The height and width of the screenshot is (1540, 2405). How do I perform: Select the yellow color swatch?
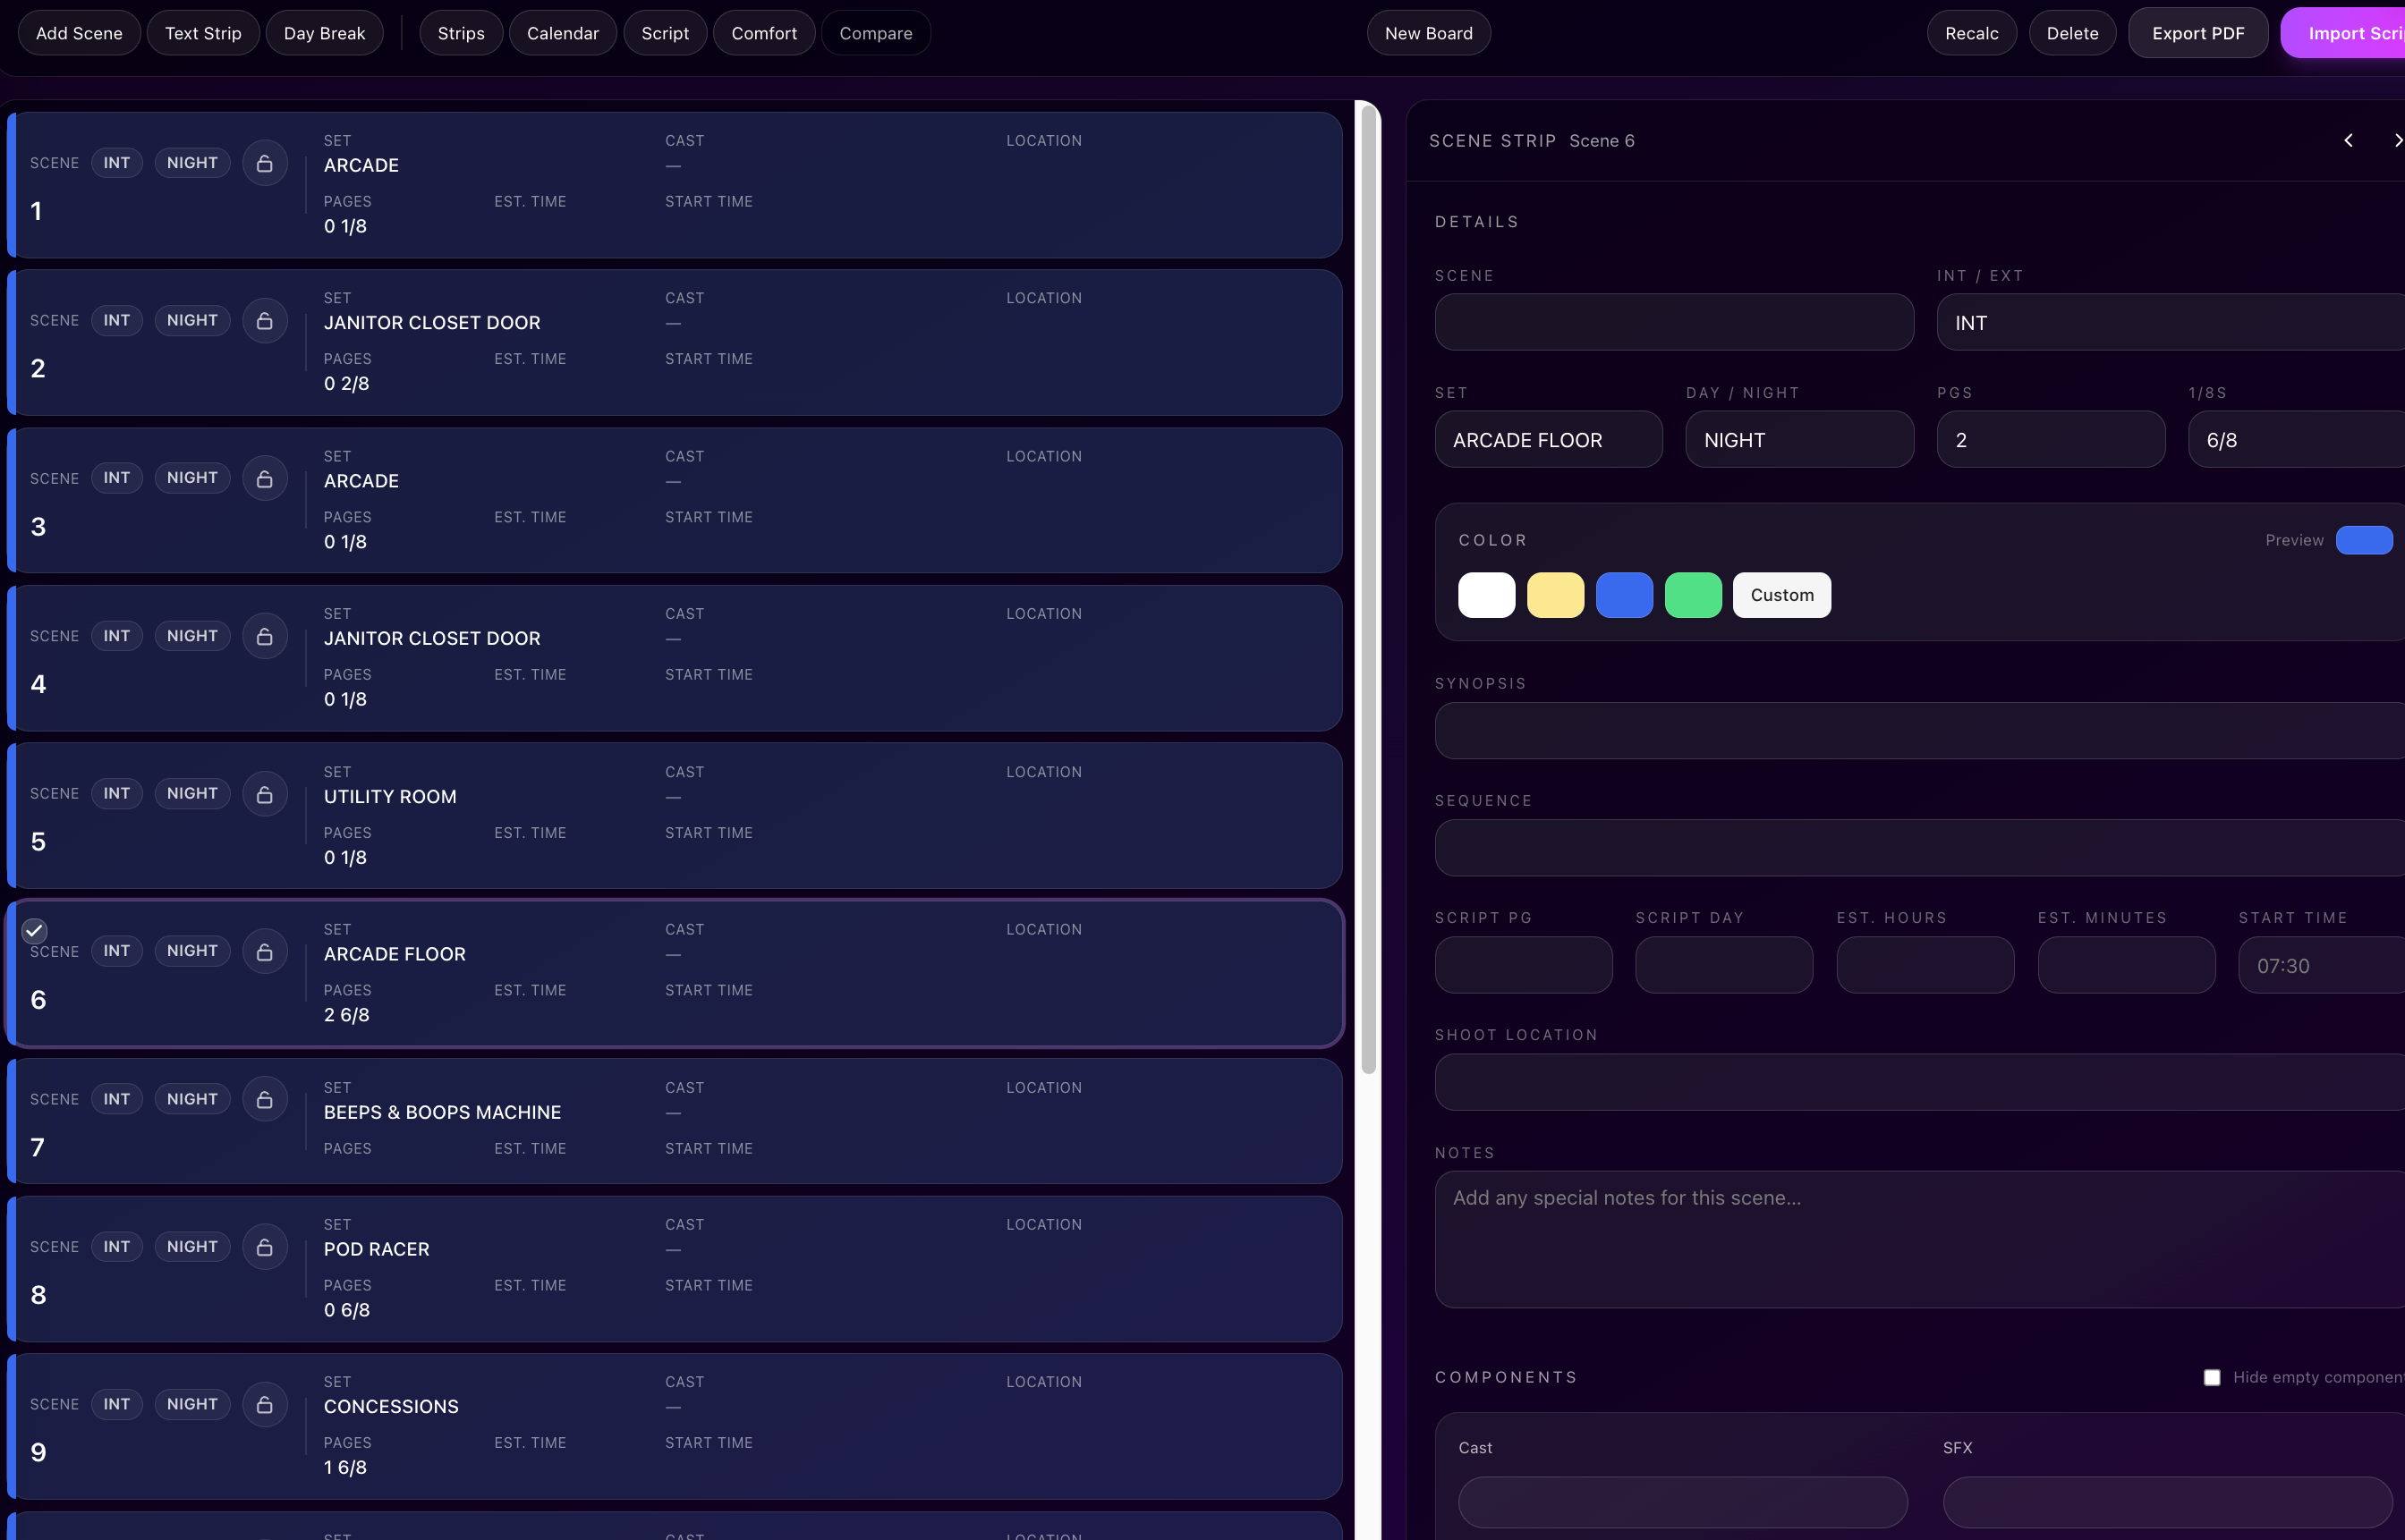click(1555, 594)
